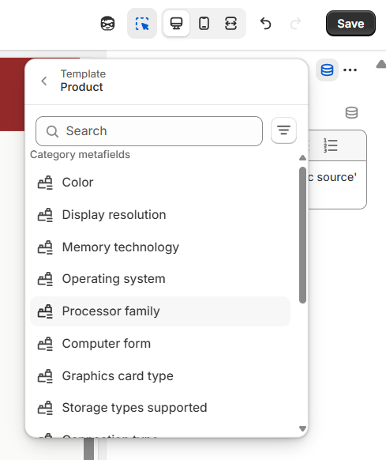Select the Graphics card type metafield
Screen dimensions: 386x460
[160, 375]
